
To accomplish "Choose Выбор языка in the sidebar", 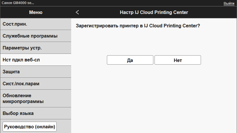I will [x=35, y=113].
